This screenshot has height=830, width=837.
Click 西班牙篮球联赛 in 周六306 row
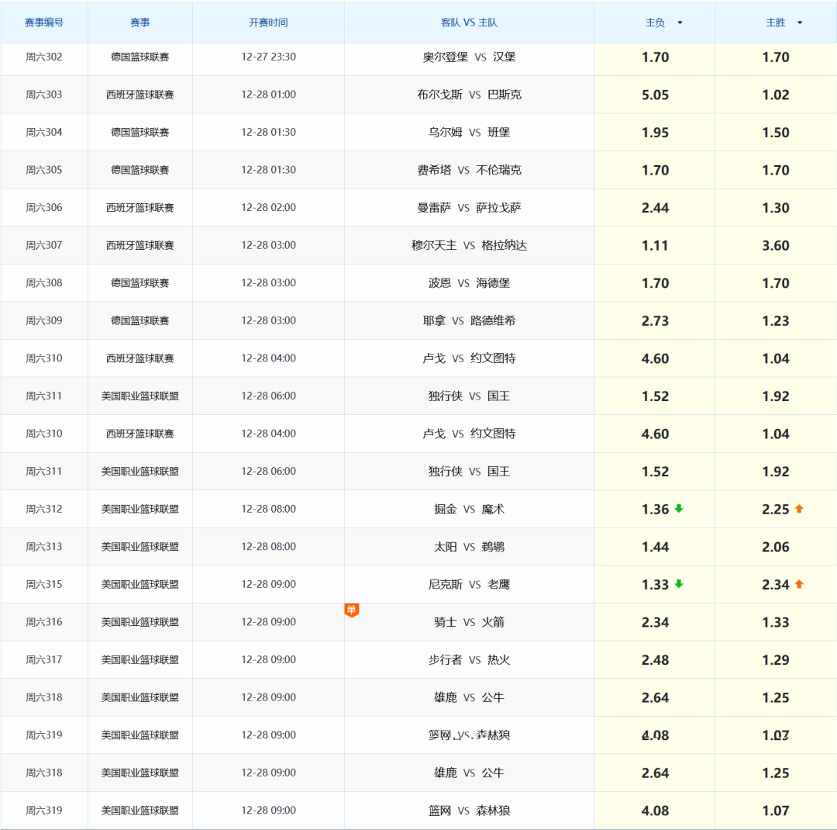(139, 208)
